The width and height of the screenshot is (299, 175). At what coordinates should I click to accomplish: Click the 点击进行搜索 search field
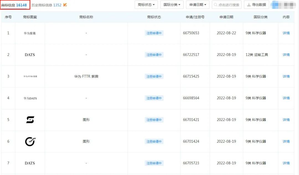pos(226,5)
